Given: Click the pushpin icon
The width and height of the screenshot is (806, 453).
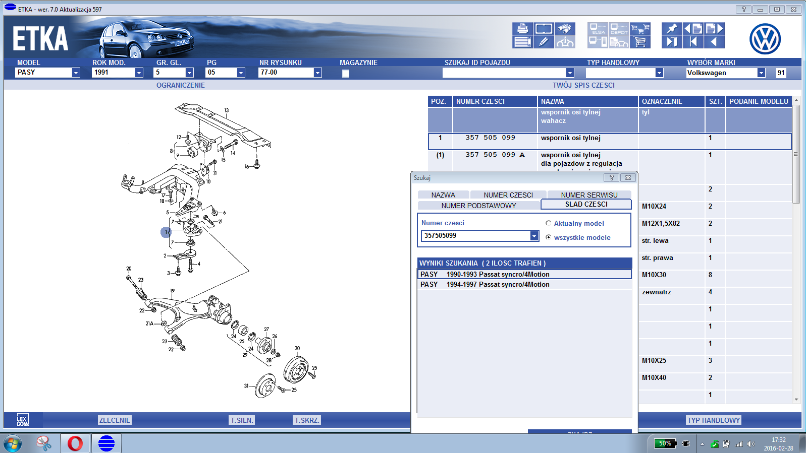Looking at the screenshot, I should (672, 29).
